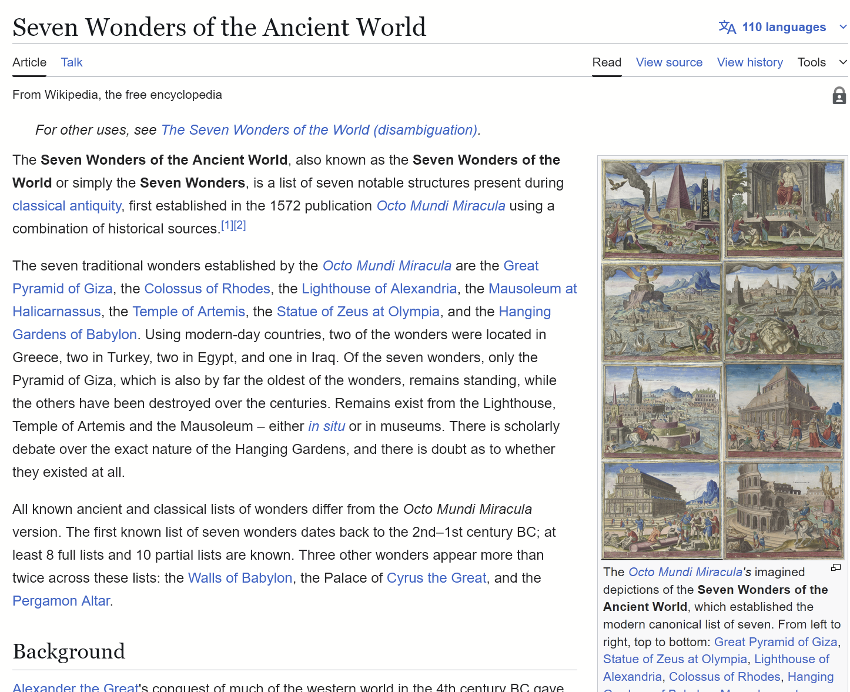The height and width of the screenshot is (692, 850).
Task: Open the View history tab
Action: [750, 62]
